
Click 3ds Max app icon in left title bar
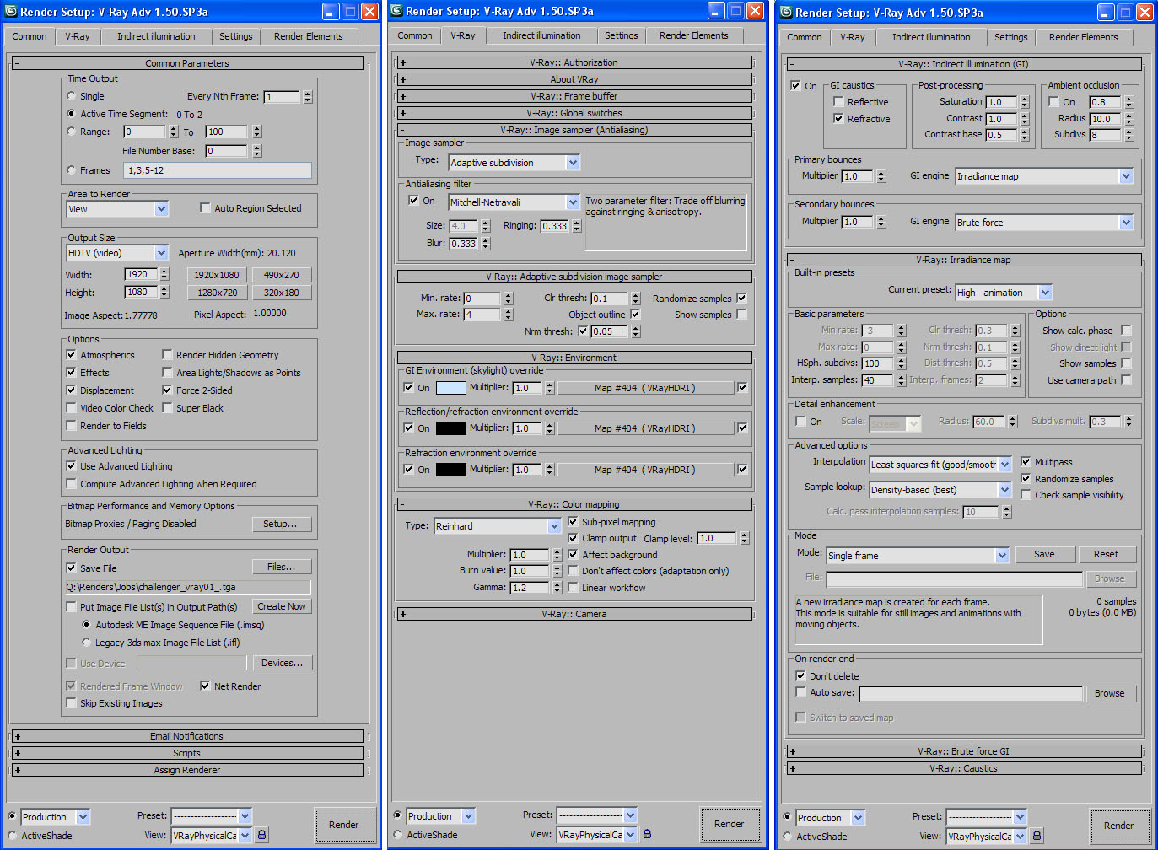pos(12,12)
